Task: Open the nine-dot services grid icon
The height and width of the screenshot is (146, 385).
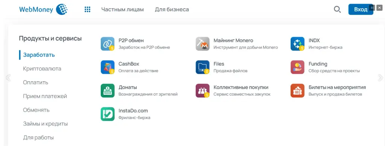Action: [x=87, y=9]
